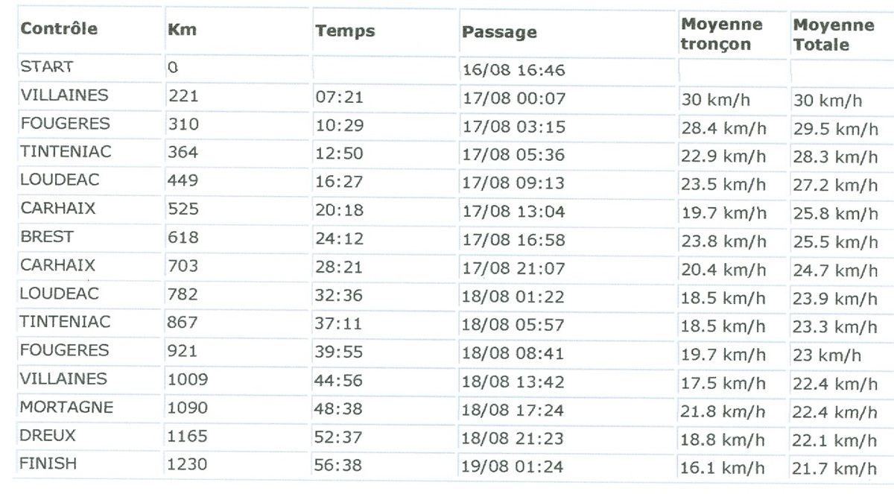Click the FINISH row label
This screenshot has width=894, height=494.
48,463
